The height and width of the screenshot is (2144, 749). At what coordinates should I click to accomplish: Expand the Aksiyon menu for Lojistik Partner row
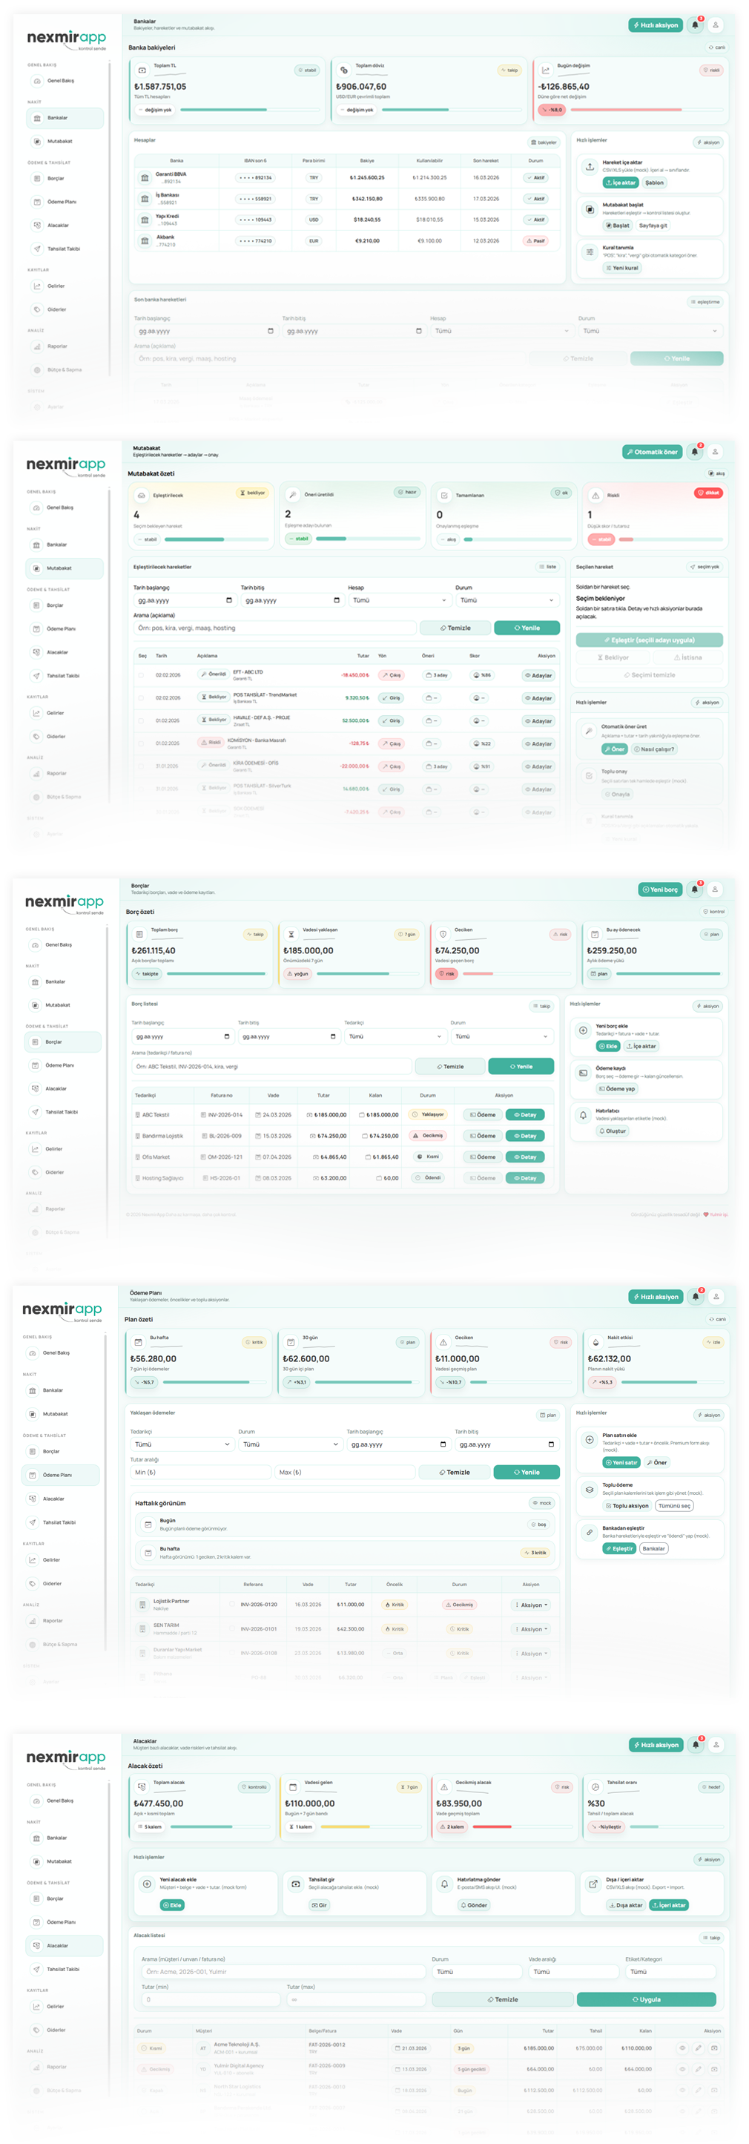point(531,1605)
